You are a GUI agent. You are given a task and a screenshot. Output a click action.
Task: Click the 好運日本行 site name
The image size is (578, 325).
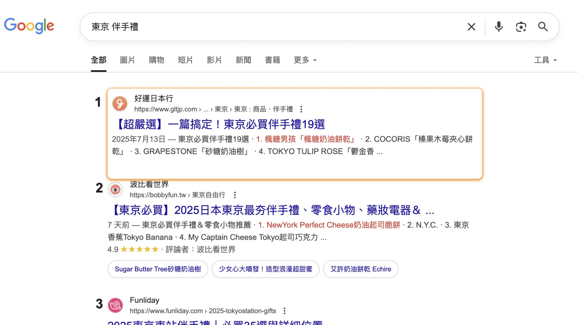tap(154, 98)
